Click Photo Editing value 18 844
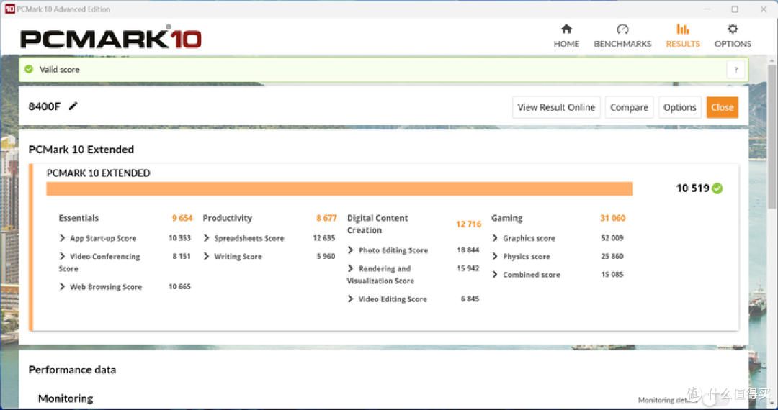 coord(468,250)
